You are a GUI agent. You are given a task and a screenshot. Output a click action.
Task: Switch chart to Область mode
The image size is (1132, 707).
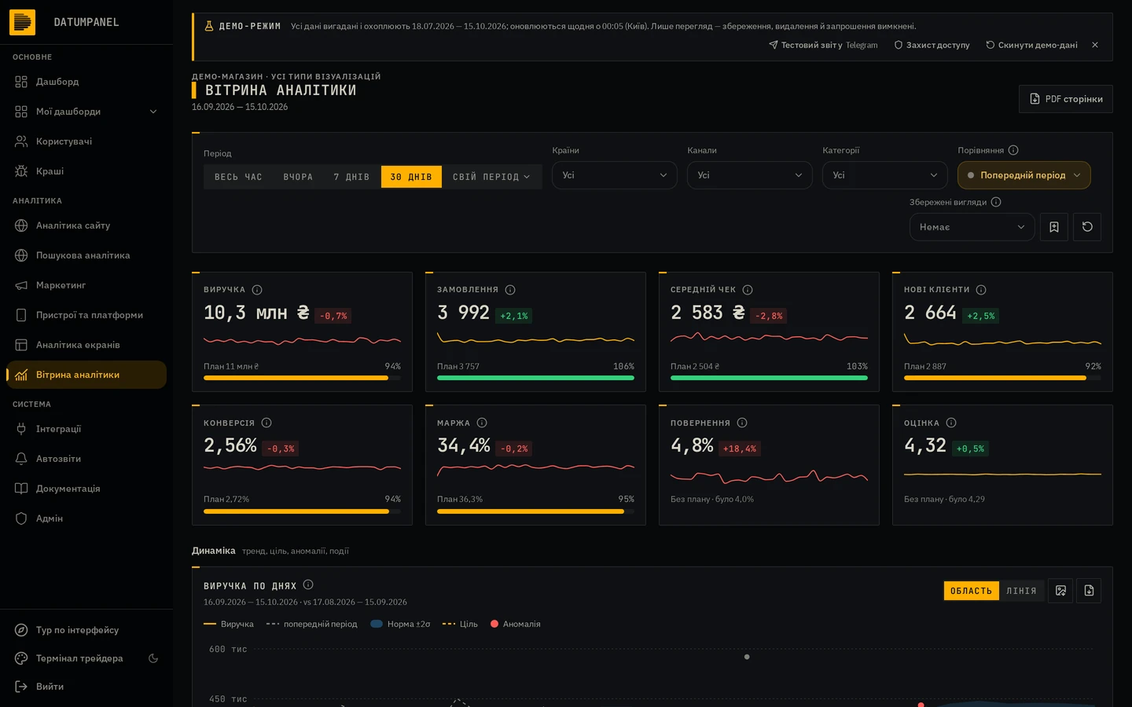point(971,591)
